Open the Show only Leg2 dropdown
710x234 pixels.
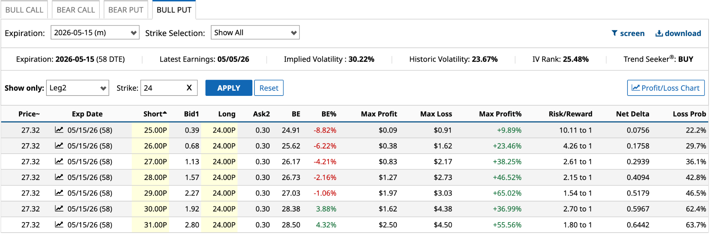tap(78, 88)
